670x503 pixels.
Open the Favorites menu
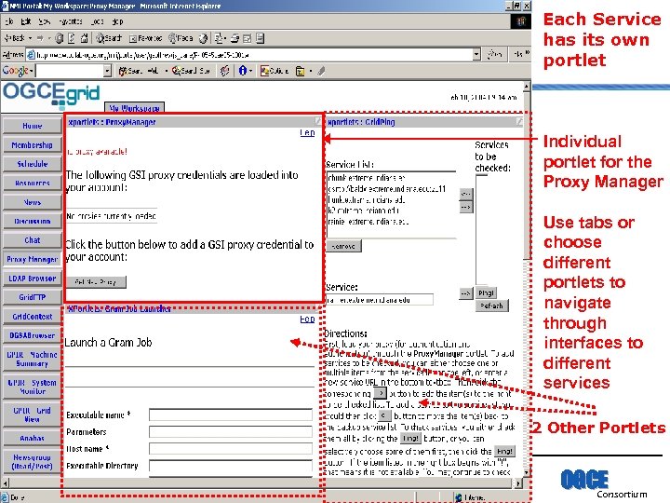pyautogui.click(x=71, y=21)
